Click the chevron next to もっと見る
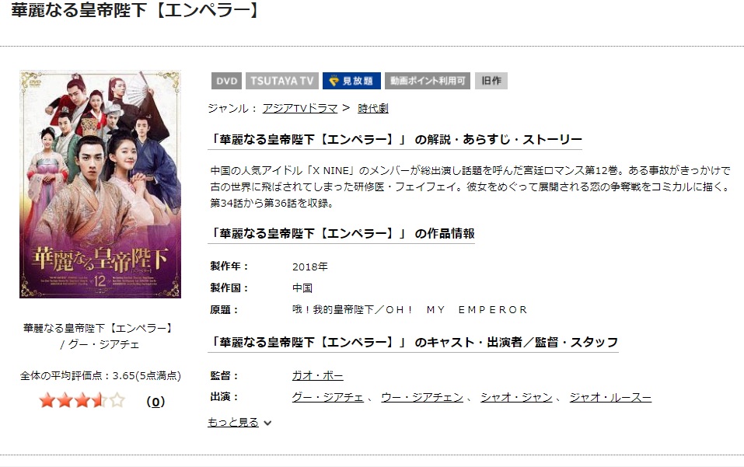 267,423
